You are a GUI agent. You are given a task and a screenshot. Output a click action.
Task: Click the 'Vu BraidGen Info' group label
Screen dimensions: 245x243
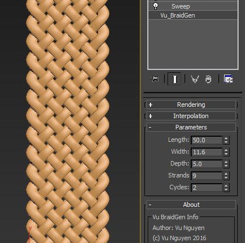click(x=175, y=217)
